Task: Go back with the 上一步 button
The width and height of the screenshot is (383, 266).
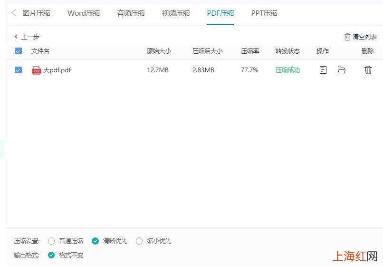Action: coord(27,37)
